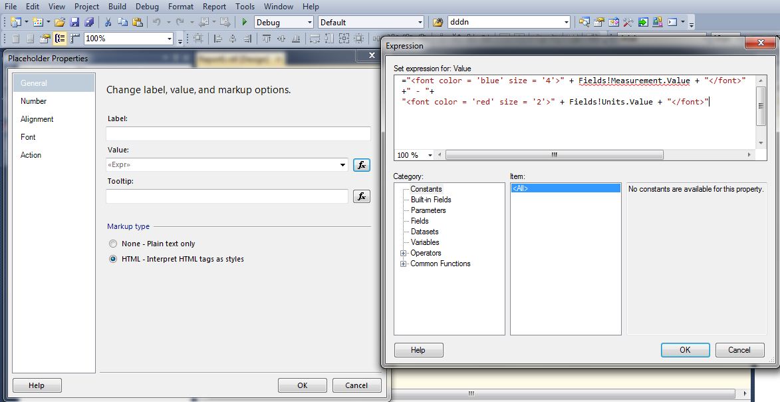Start debugging with the green play icon
Image resolution: width=780 pixels, height=402 pixels.
tap(244, 22)
